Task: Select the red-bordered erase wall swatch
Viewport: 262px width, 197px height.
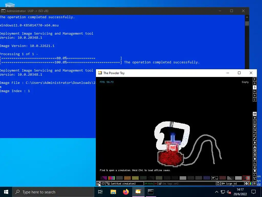Action: coord(246,178)
